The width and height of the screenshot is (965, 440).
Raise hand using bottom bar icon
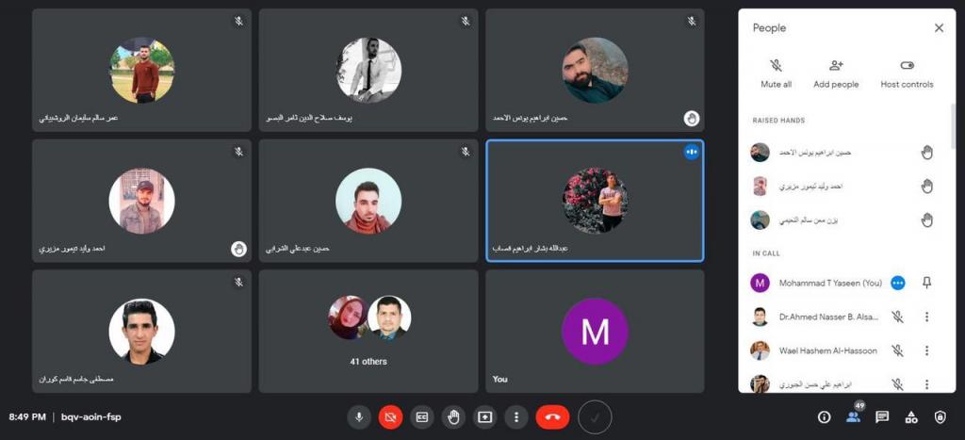(453, 417)
